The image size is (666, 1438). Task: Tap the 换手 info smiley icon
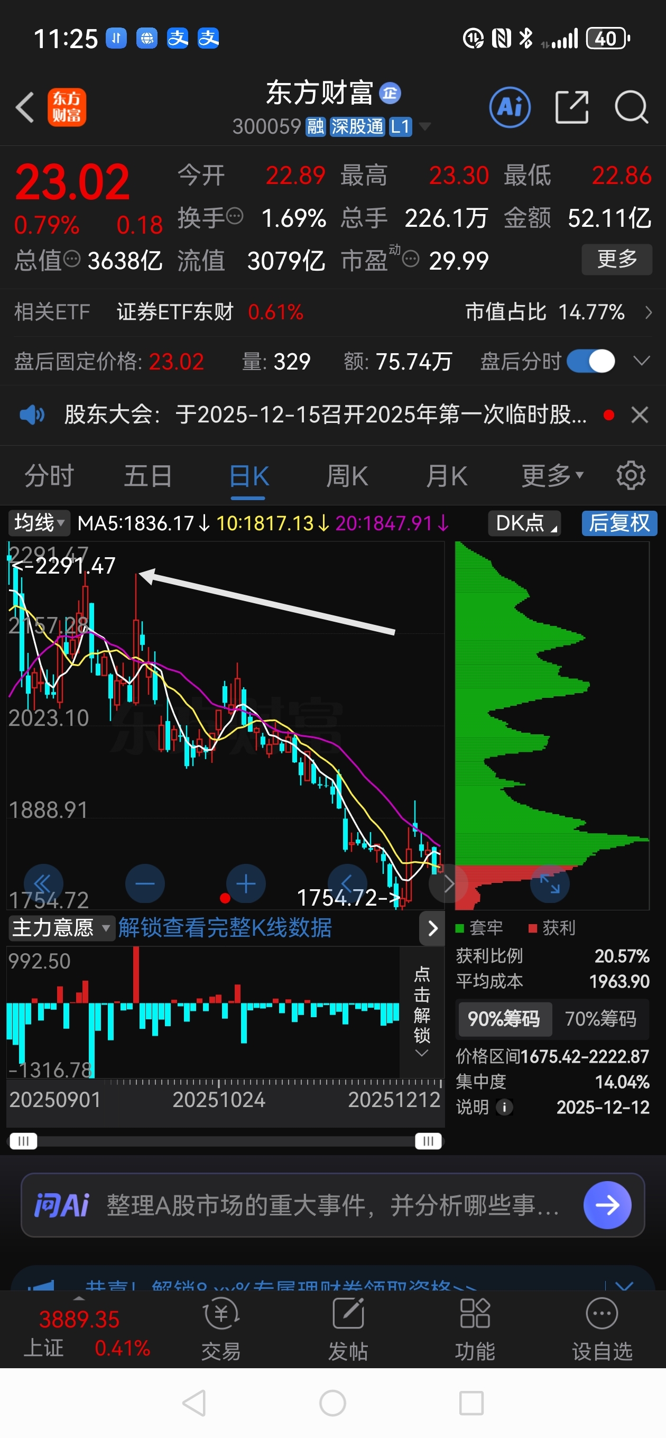[235, 216]
